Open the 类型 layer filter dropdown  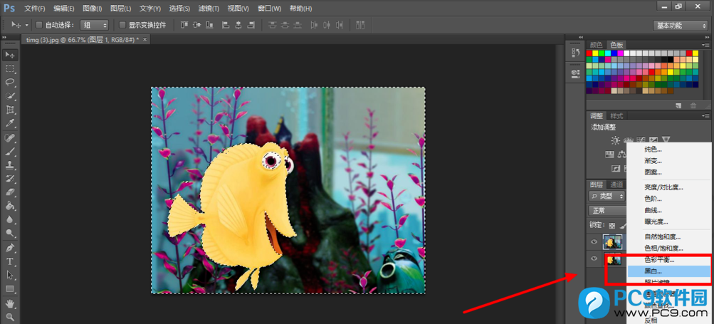point(607,196)
